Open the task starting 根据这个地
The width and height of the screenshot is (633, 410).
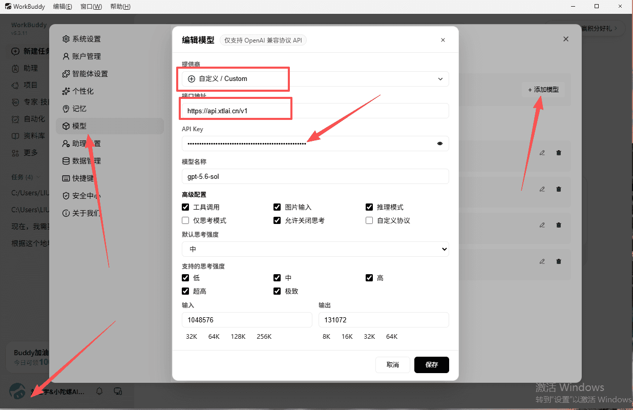(x=30, y=243)
